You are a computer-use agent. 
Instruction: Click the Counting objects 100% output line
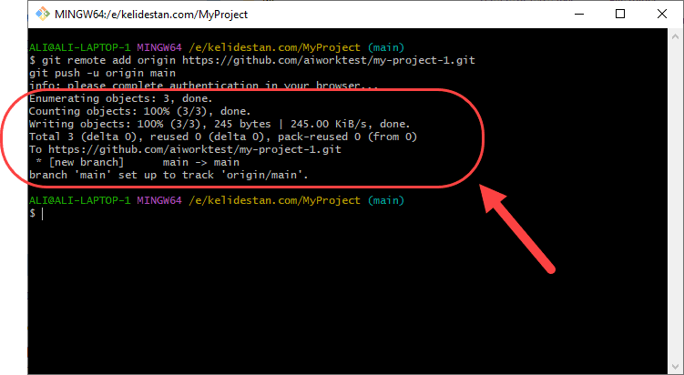pos(140,111)
